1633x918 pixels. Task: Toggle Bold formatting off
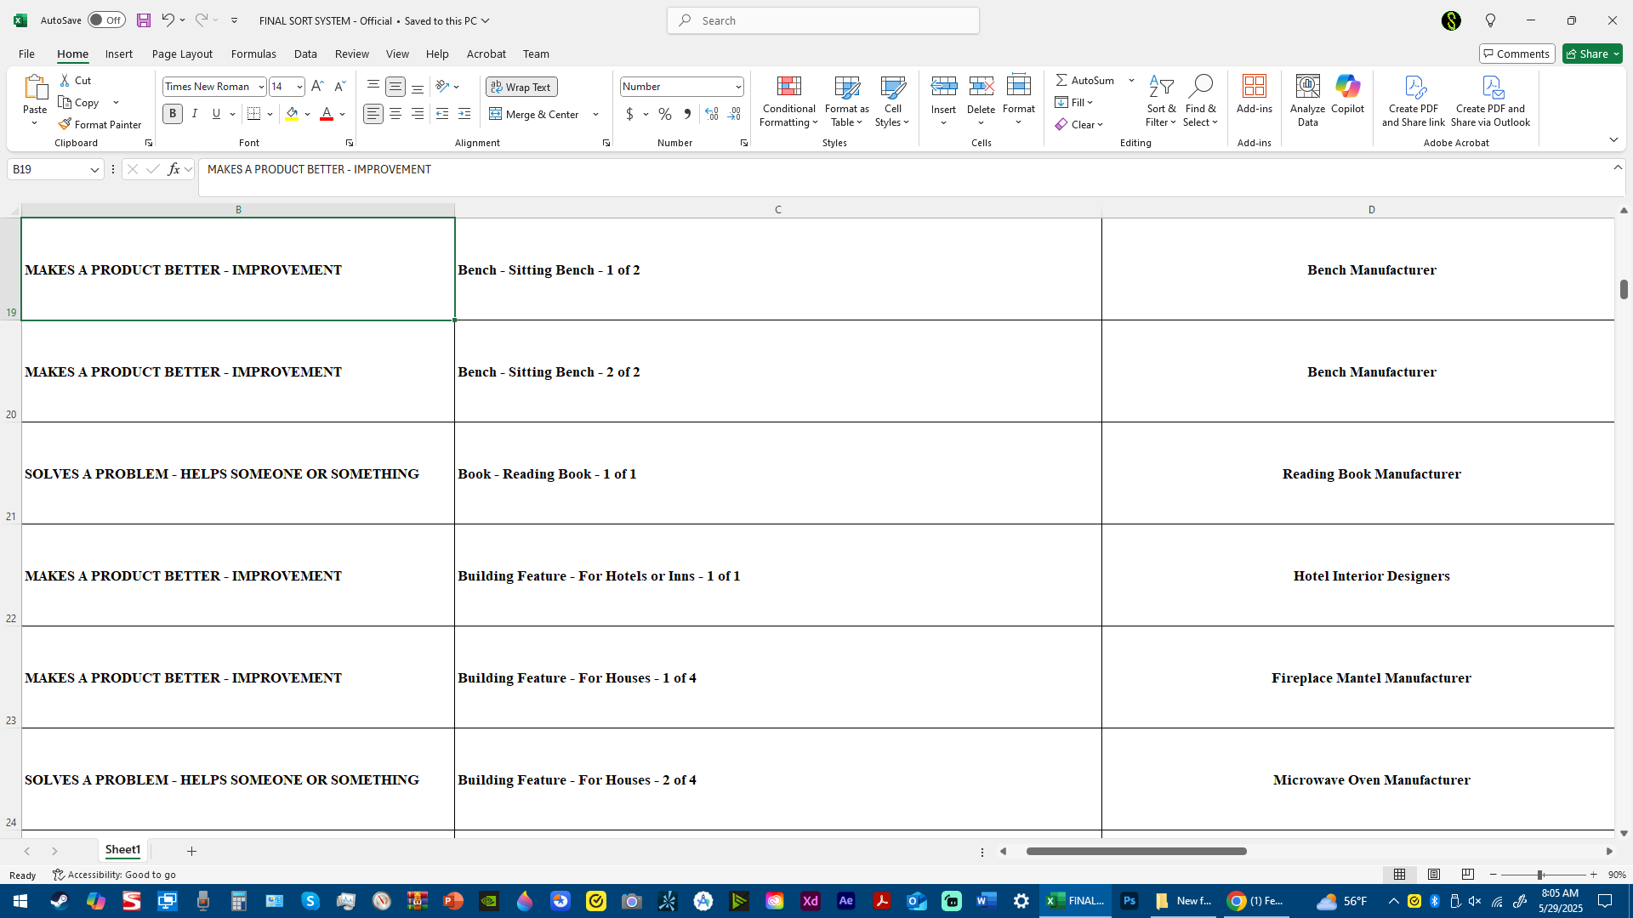point(173,114)
